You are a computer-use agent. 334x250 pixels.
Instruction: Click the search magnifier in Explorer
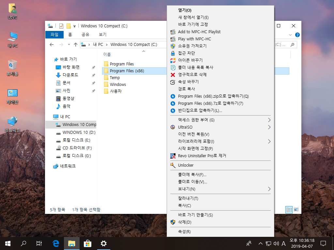(x=293, y=45)
